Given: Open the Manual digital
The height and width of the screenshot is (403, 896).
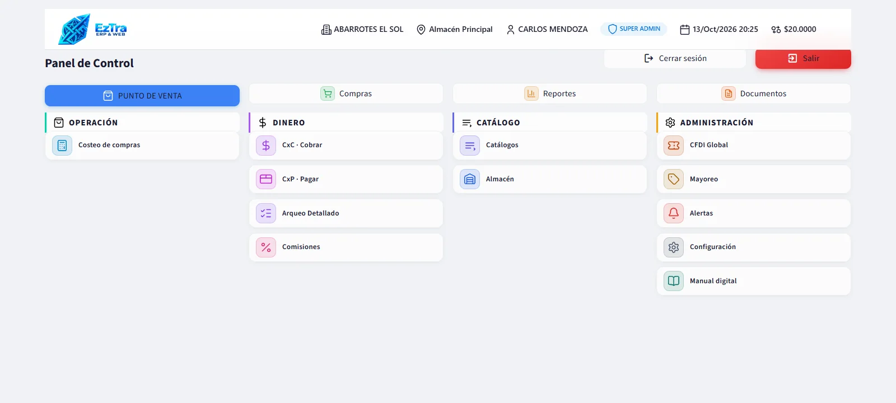Looking at the screenshot, I should (x=754, y=281).
